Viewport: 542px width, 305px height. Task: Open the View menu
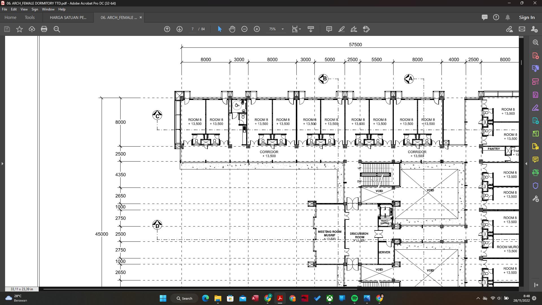[x=24, y=9]
